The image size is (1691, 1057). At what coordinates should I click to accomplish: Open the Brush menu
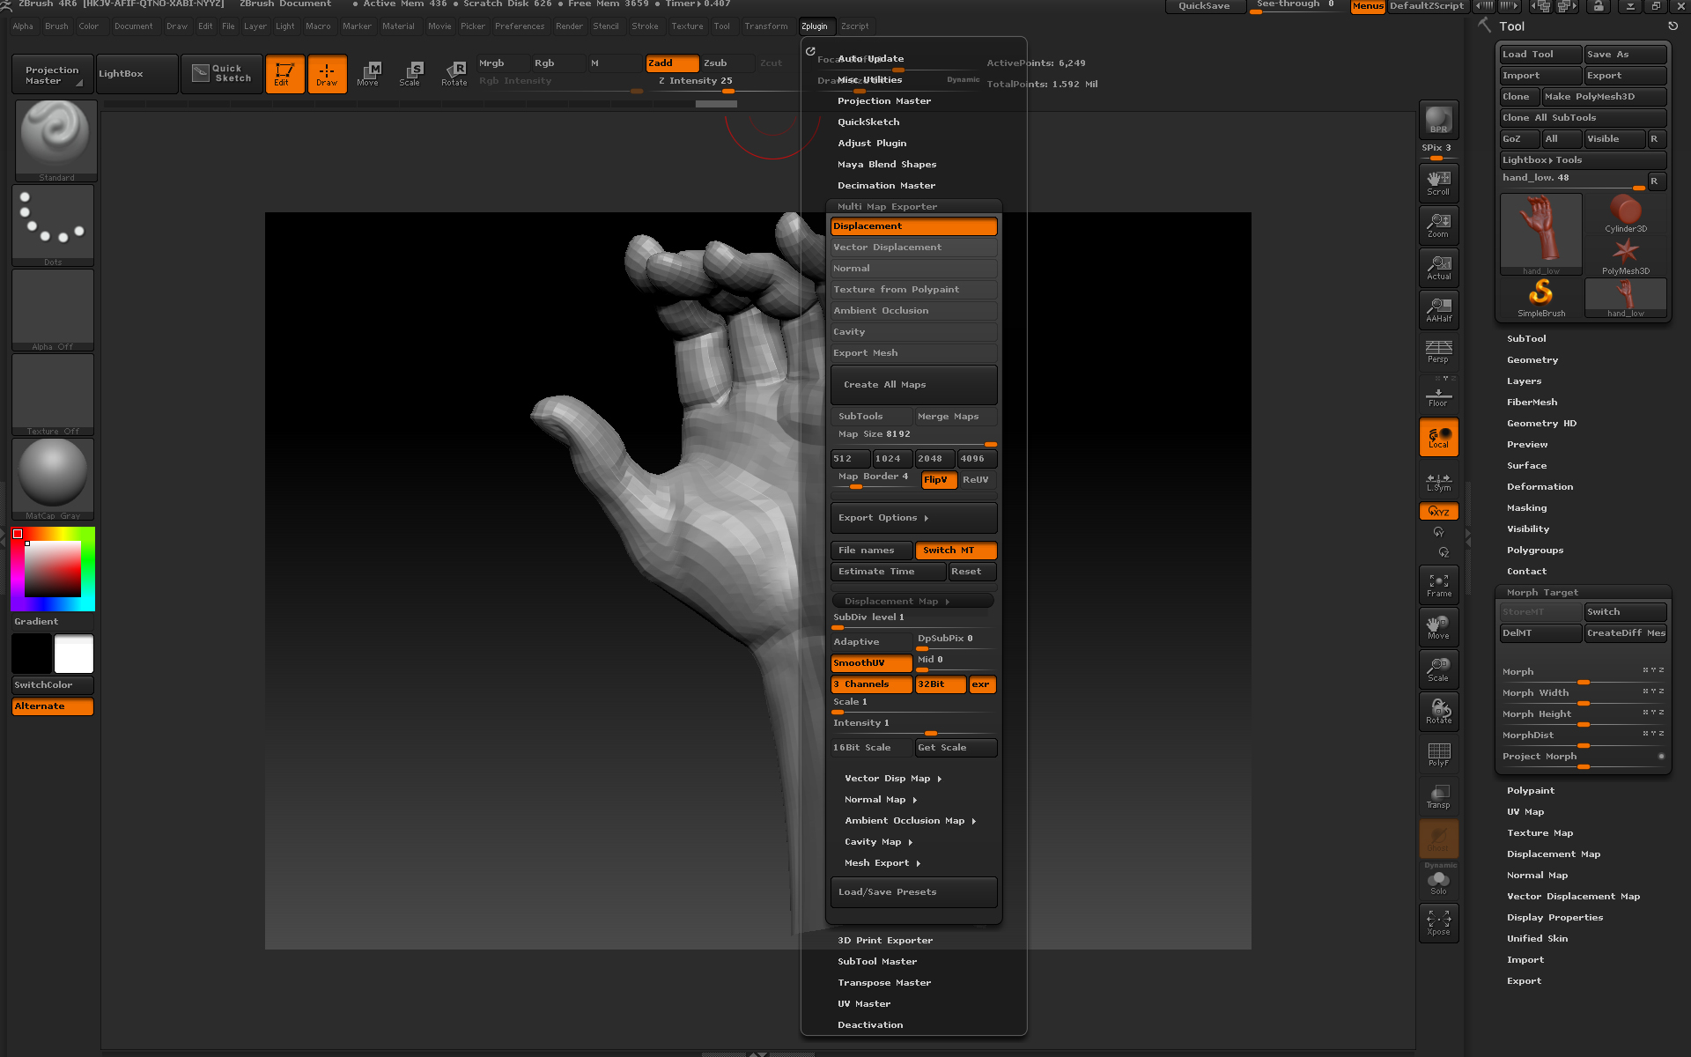(x=56, y=26)
